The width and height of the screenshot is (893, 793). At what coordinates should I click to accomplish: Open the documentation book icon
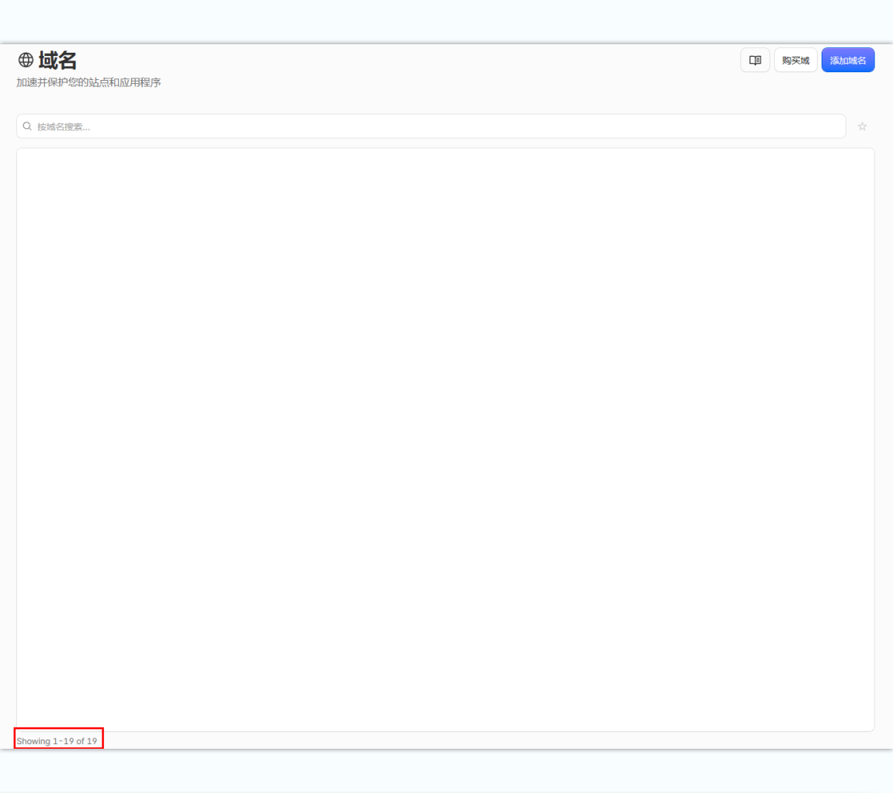(x=756, y=61)
